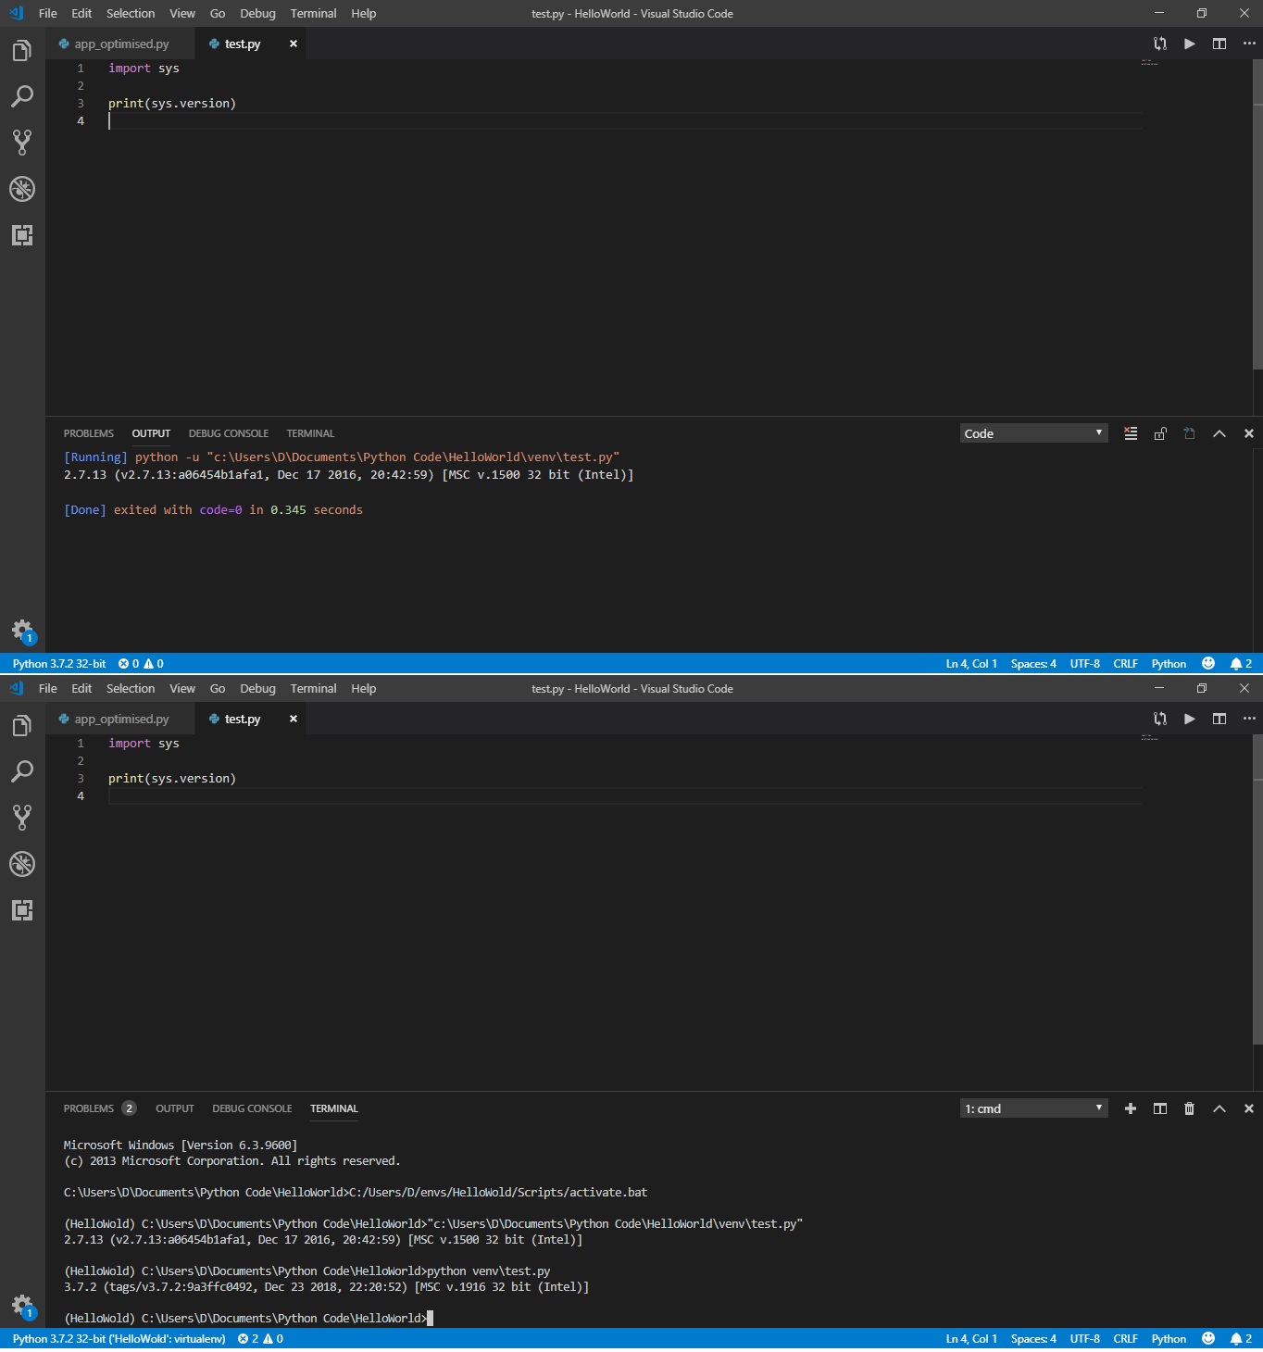Image resolution: width=1263 pixels, height=1352 pixels.
Task: Click UTF-8 encoding in the status bar
Action: (x=1083, y=663)
